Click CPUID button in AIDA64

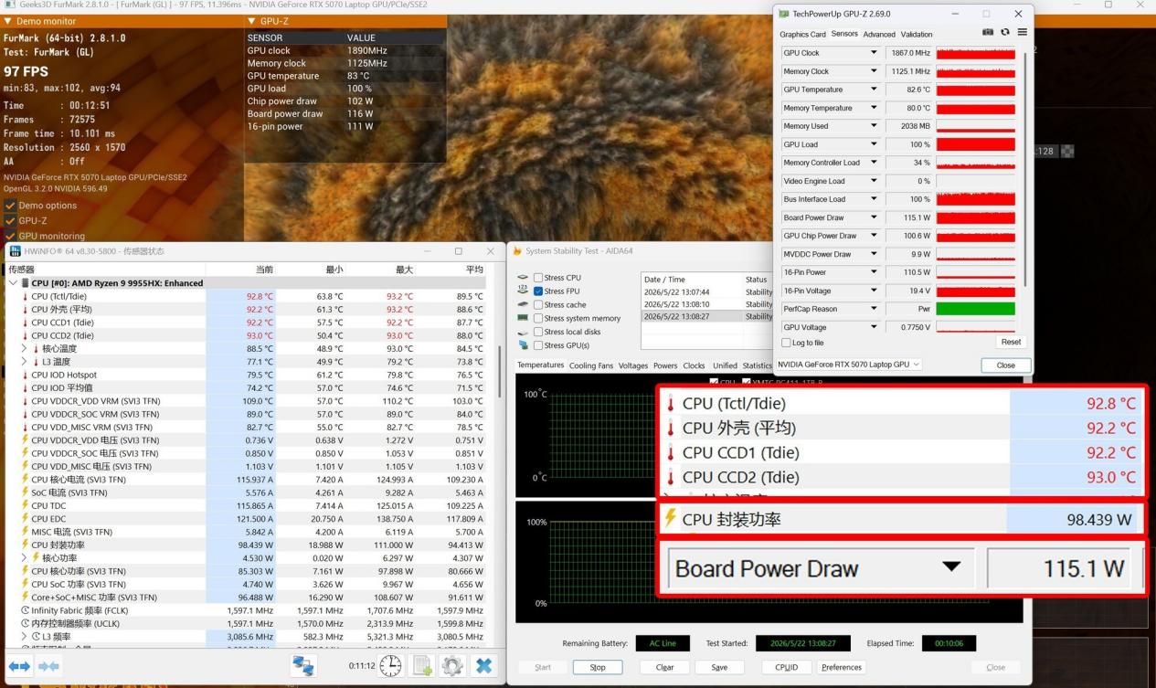(786, 667)
